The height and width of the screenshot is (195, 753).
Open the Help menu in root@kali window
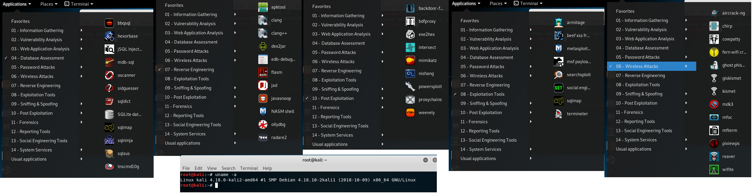[x=267, y=168]
